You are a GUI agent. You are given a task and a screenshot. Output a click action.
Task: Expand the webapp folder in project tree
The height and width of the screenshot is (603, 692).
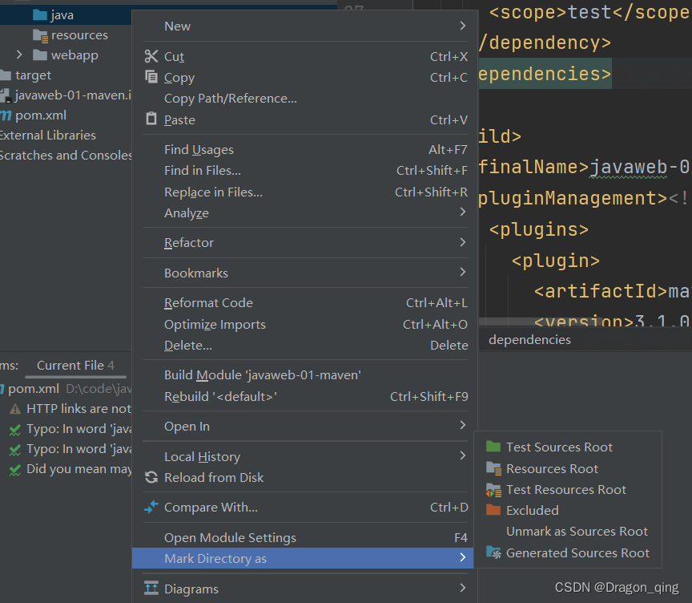tap(20, 55)
